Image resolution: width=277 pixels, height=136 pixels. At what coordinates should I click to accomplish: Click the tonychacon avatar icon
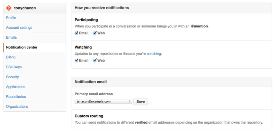pyautogui.click(x=9, y=8)
